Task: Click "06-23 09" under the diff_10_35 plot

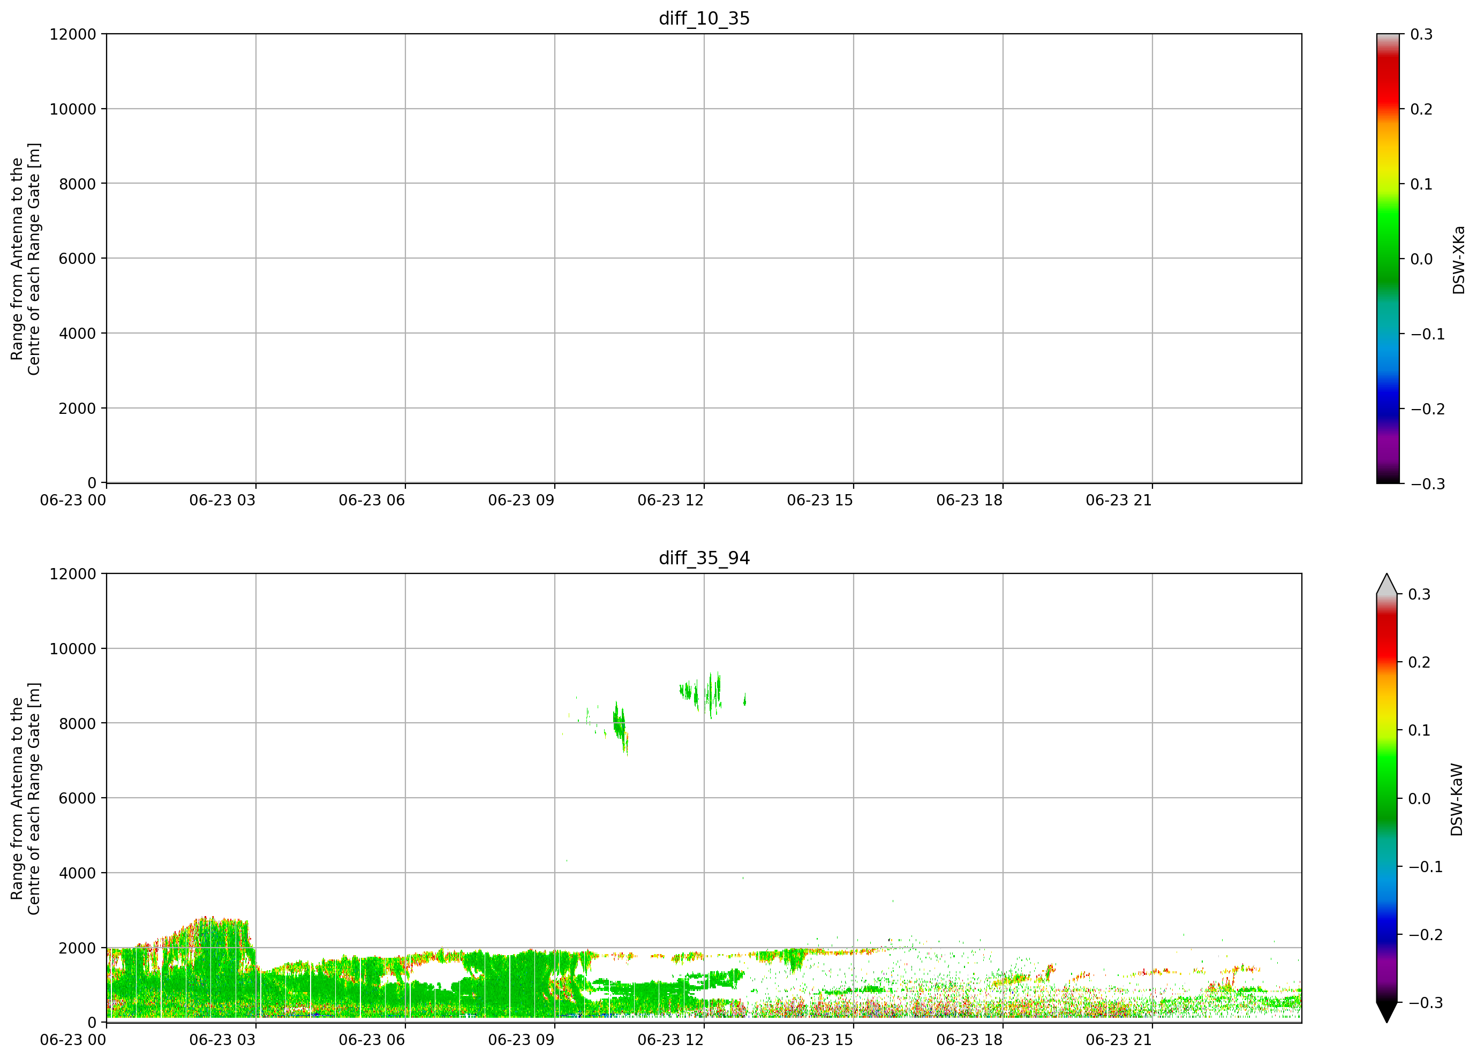Action: (522, 500)
